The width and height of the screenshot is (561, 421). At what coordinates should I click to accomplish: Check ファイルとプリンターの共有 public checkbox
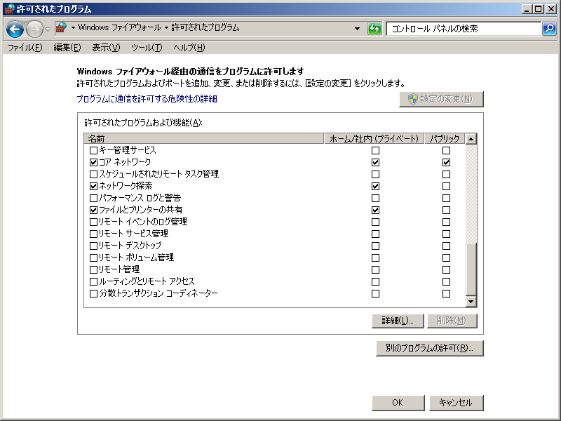(x=446, y=210)
